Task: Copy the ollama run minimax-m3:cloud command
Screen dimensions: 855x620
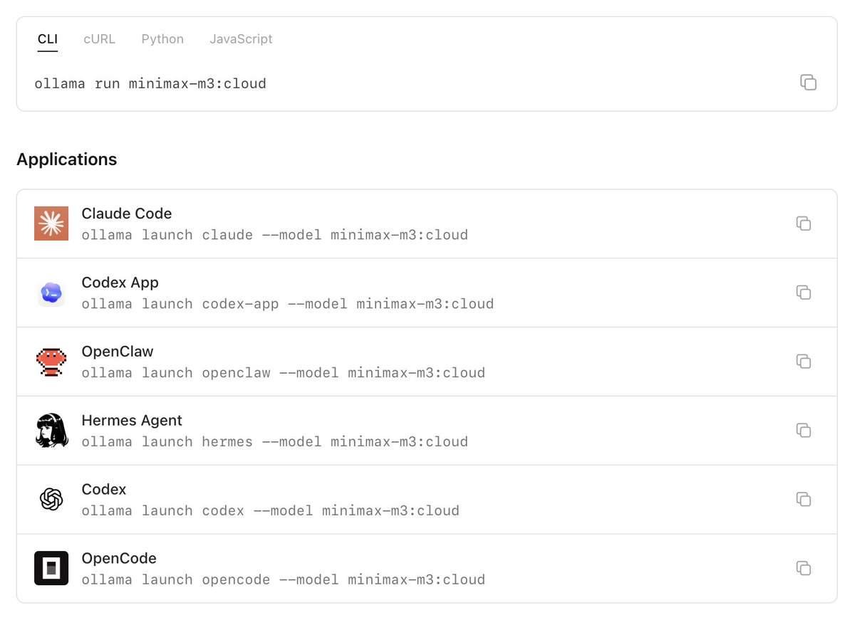Action: coord(808,82)
